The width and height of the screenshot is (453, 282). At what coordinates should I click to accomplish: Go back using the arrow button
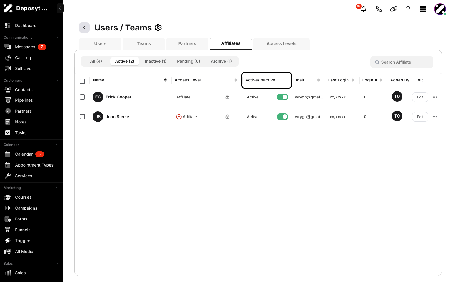(x=84, y=28)
